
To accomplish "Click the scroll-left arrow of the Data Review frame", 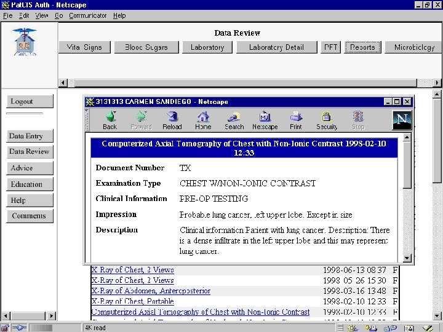I will (x=63, y=83).
